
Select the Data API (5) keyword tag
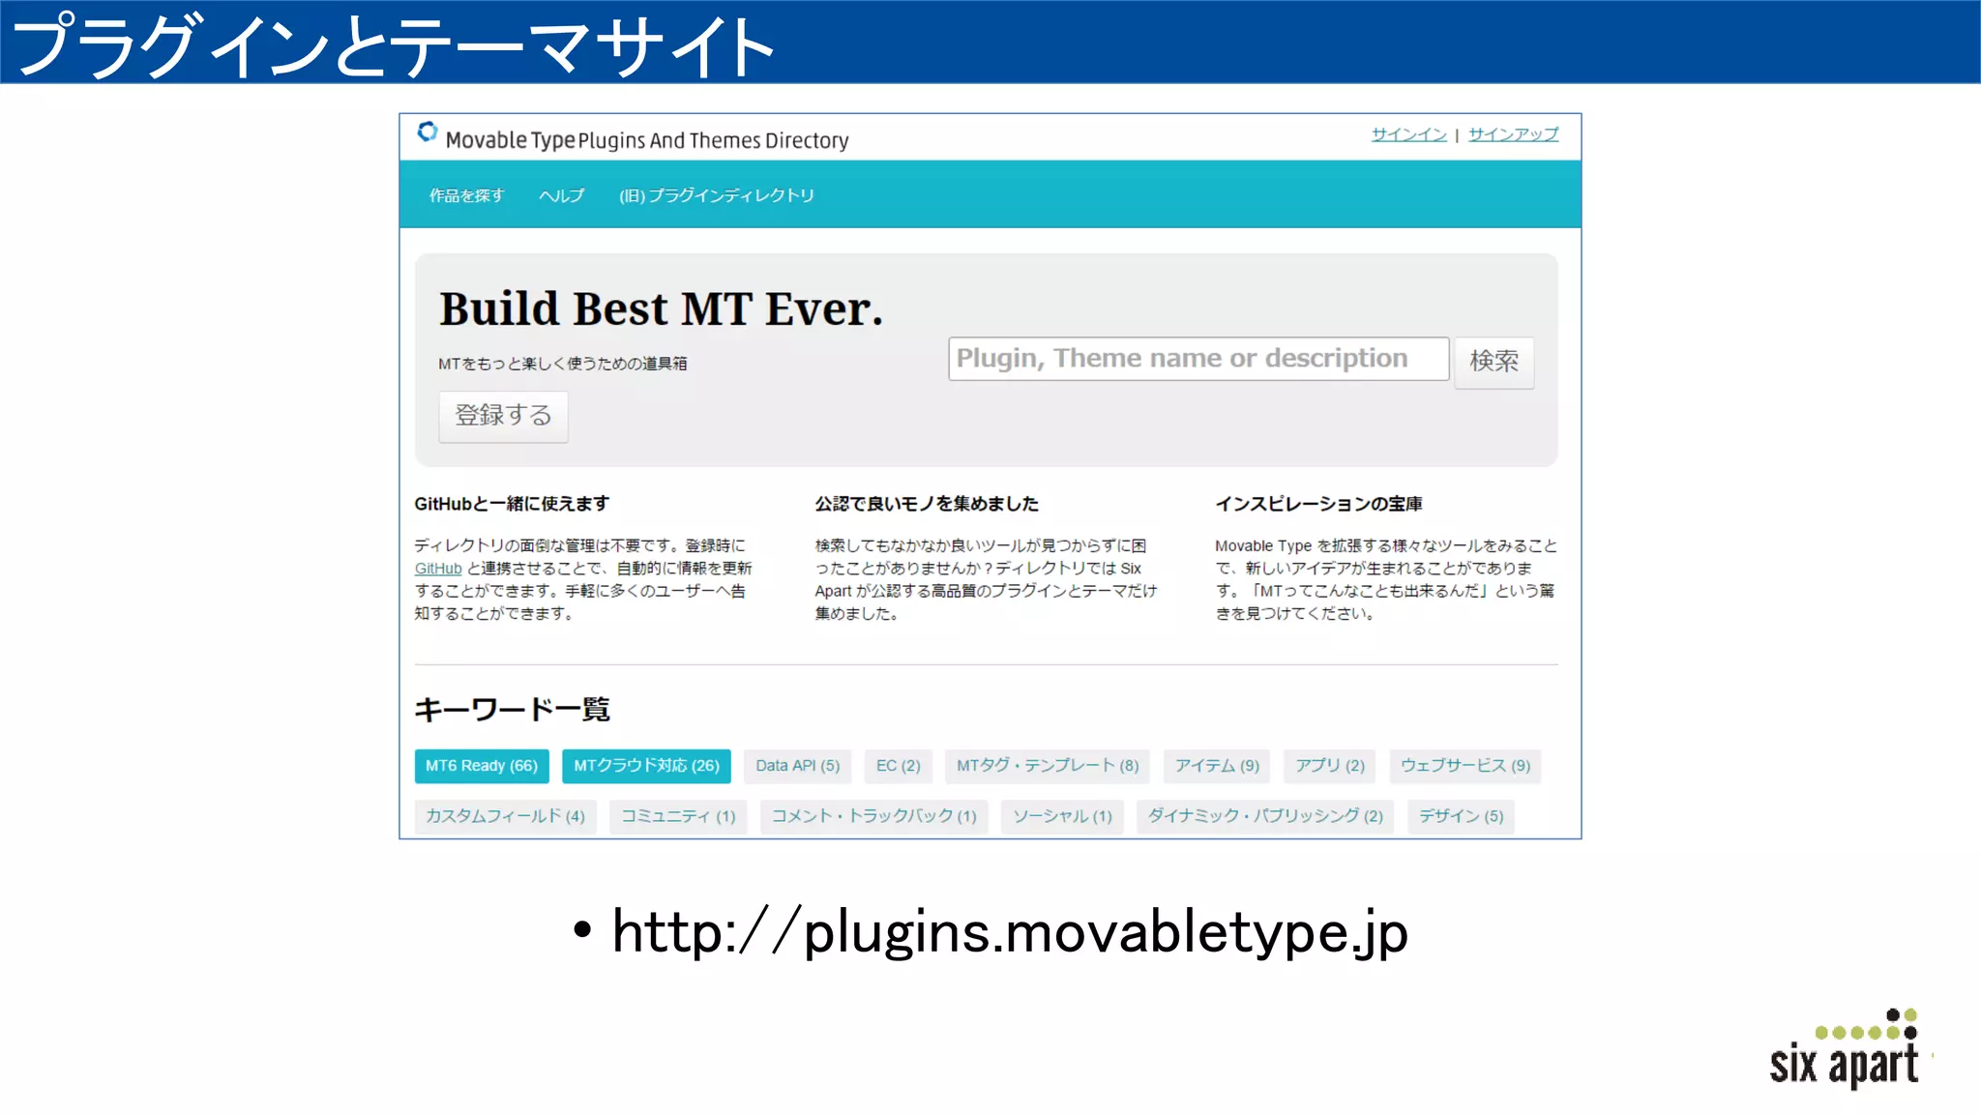[798, 766]
